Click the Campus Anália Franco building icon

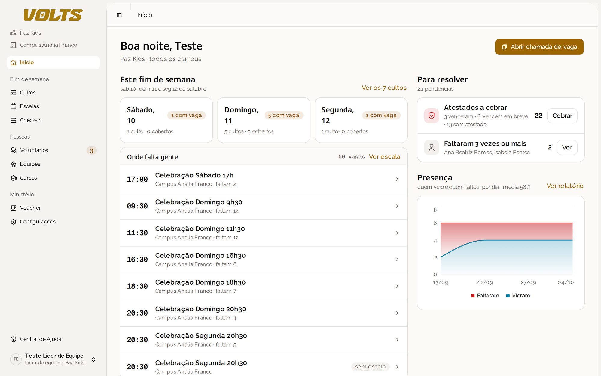click(13, 45)
